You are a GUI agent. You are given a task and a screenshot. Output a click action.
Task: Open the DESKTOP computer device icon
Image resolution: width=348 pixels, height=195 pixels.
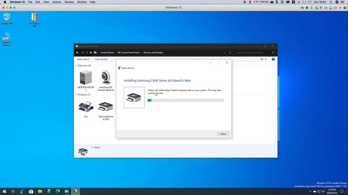86,77
